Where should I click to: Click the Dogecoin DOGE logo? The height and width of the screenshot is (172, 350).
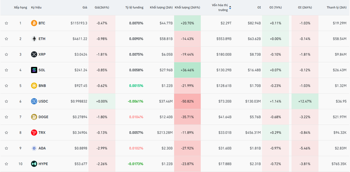coord(34,117)
